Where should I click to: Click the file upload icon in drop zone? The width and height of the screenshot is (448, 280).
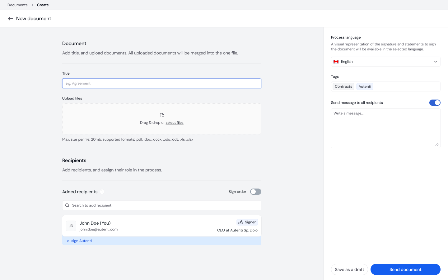coord(162,115)
